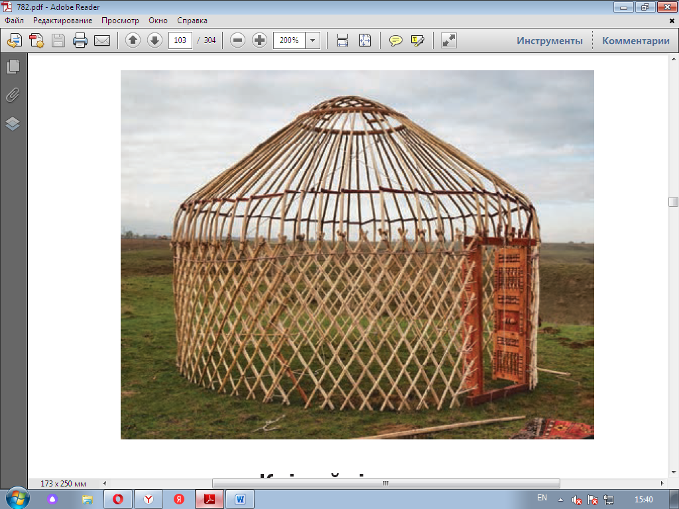Open page thumbnails side panel
The image size is (679, 509).
(x=13, y=66)
